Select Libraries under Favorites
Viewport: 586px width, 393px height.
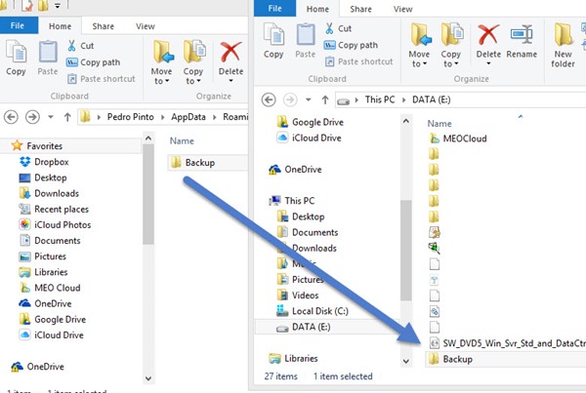pyautogui.click(x=43, y=272)
